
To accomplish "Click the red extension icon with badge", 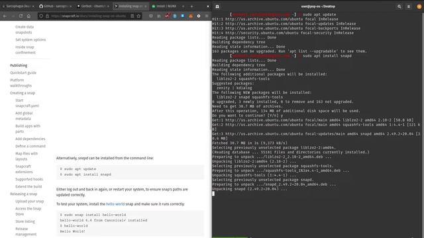I will [x=167, y=16].
